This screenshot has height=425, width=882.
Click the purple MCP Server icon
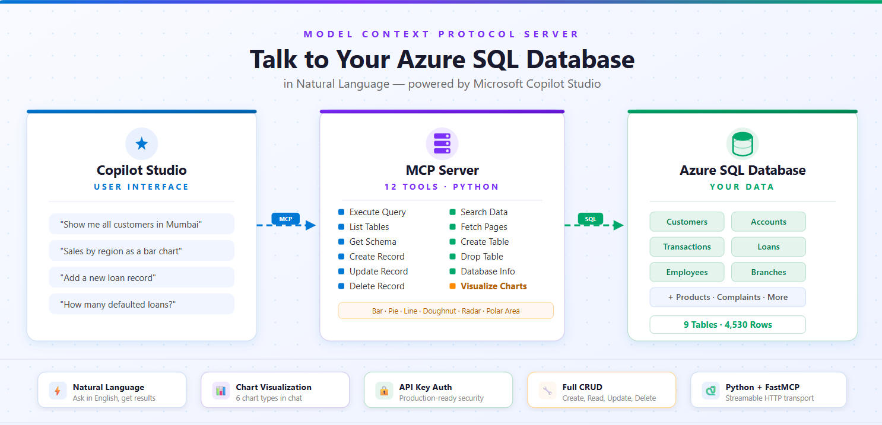442,143
